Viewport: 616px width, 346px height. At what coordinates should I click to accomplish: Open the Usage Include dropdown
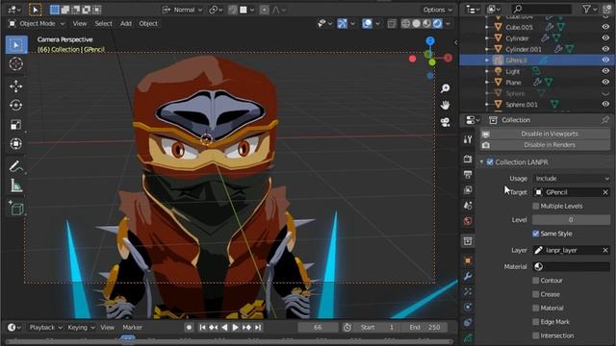572,179
